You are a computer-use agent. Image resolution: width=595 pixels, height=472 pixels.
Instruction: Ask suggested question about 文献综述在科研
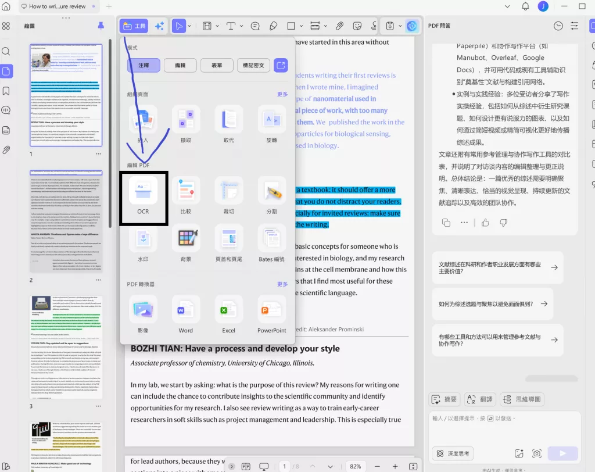pos(498,268)
